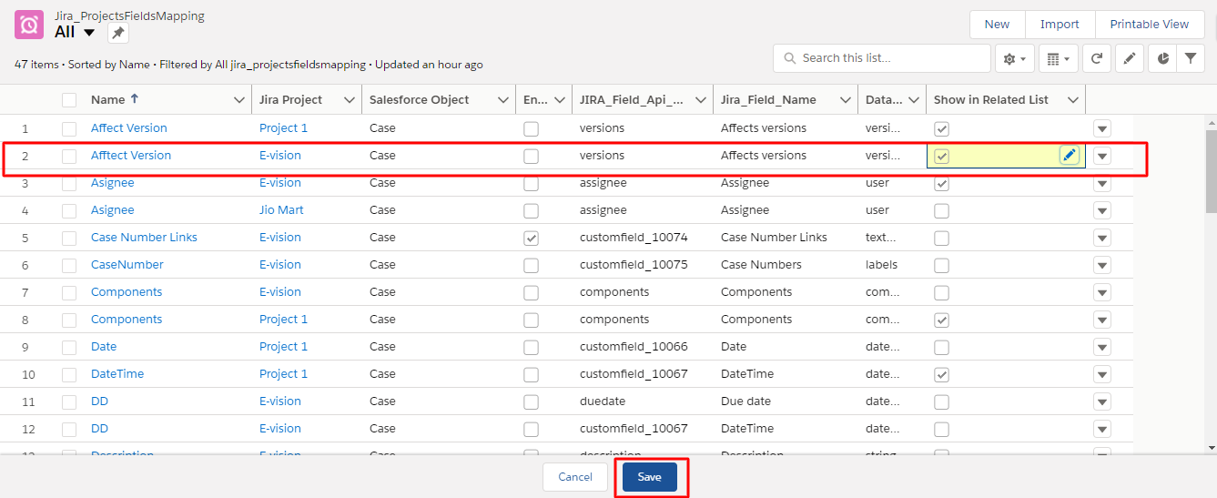Open row actions for Date row

pos(1102,347)
